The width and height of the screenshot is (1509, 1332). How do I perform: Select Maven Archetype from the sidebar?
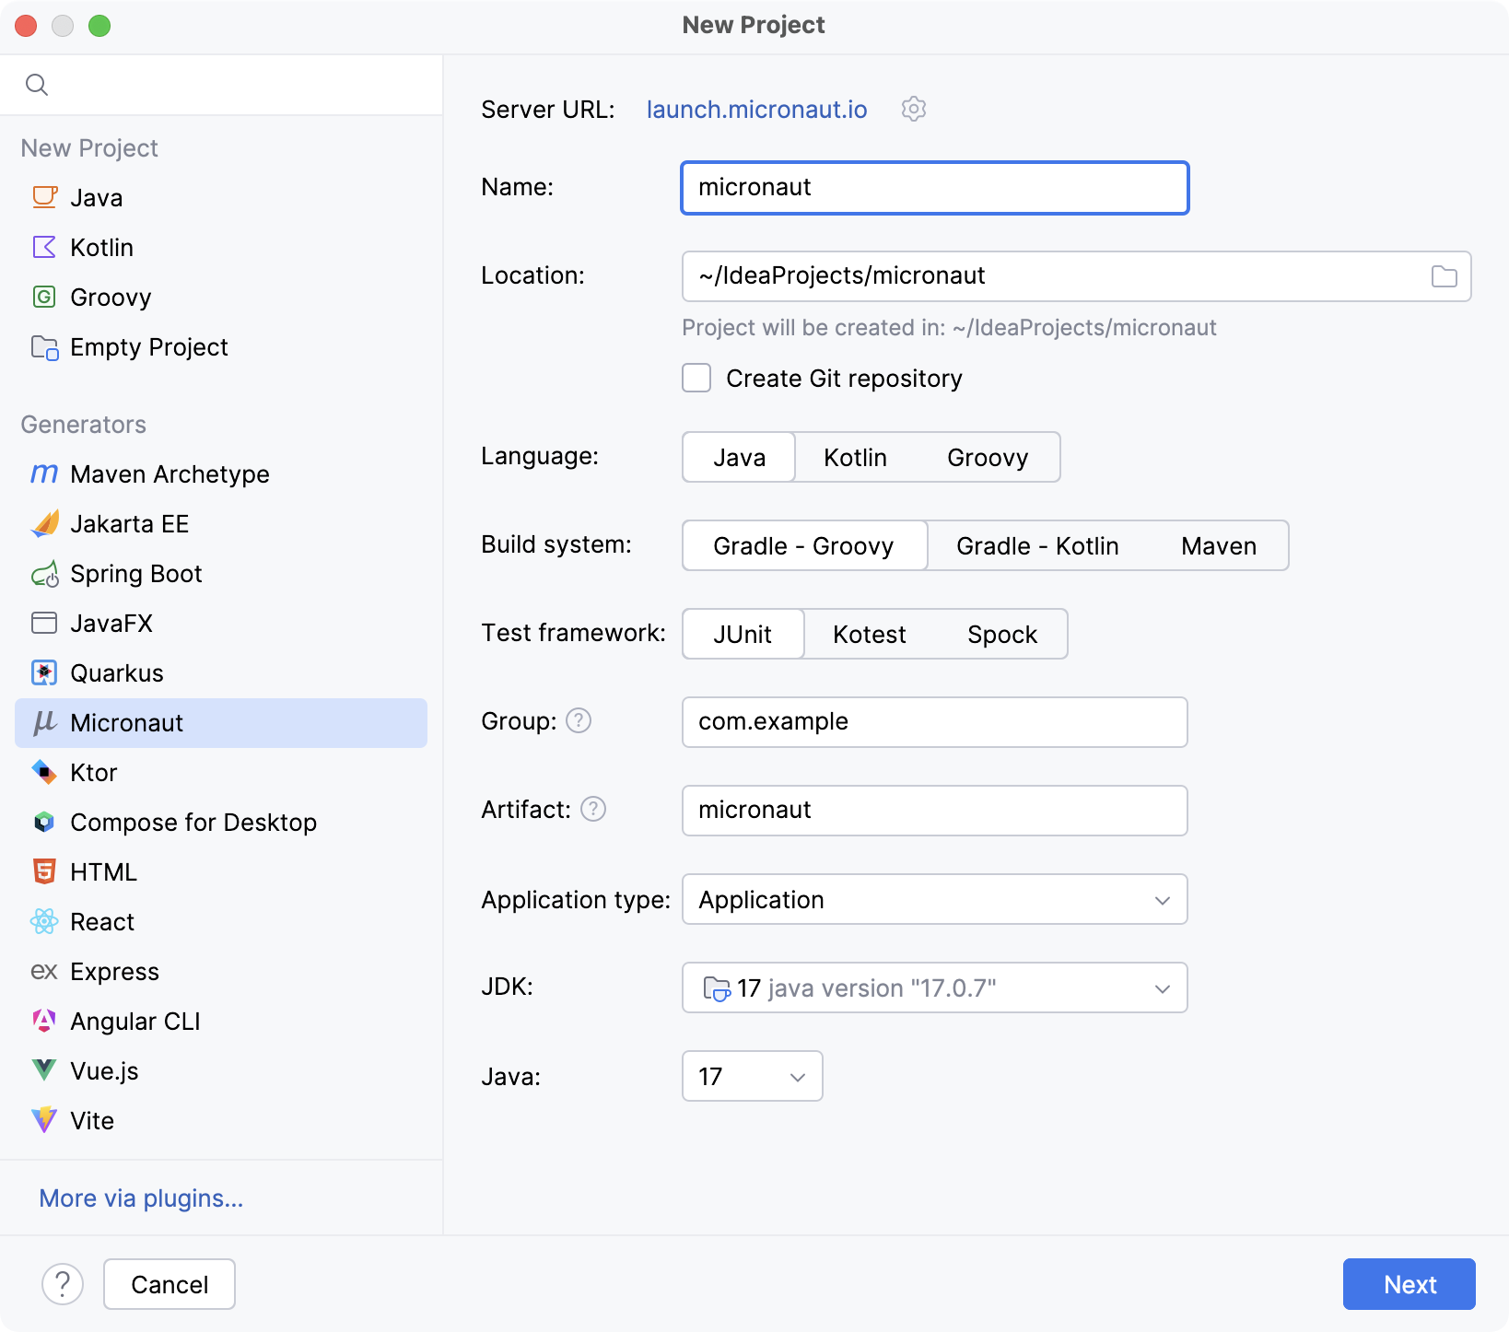click(x=170, y=474)
